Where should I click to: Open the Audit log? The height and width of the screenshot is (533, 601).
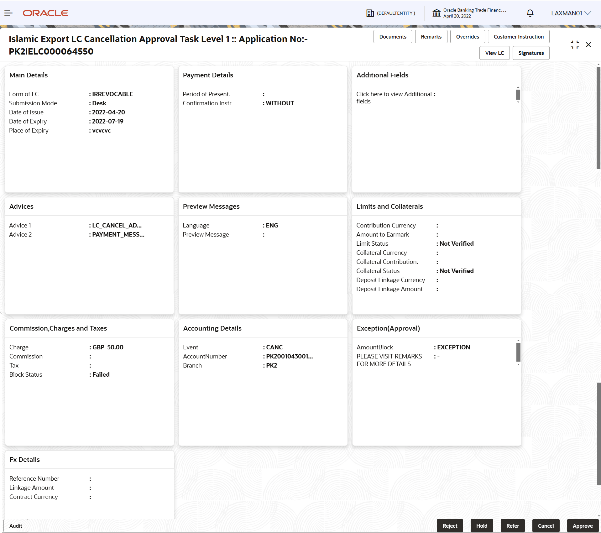[x=15, y=525]
